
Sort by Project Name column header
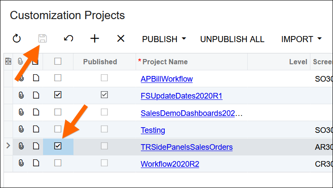point(165,62)
